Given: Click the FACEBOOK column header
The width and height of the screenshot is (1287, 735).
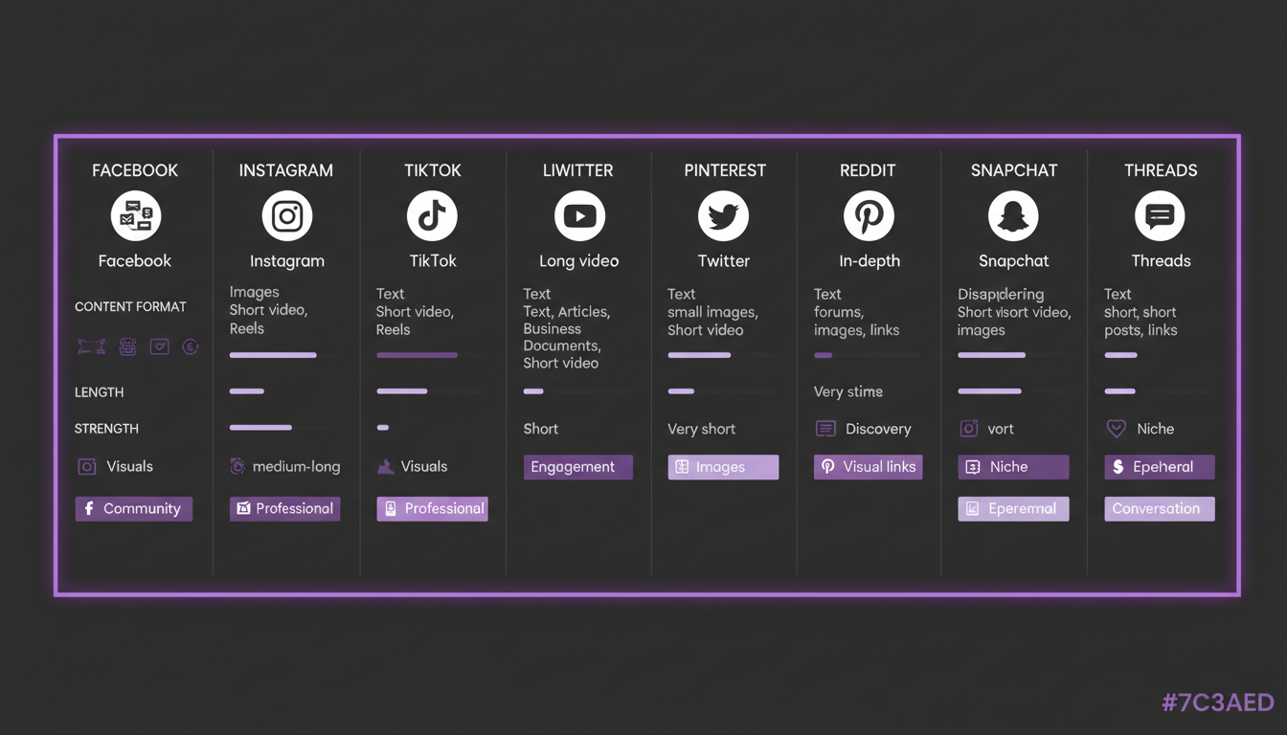Looking at the screenshot, I should [x=135, y=170].
